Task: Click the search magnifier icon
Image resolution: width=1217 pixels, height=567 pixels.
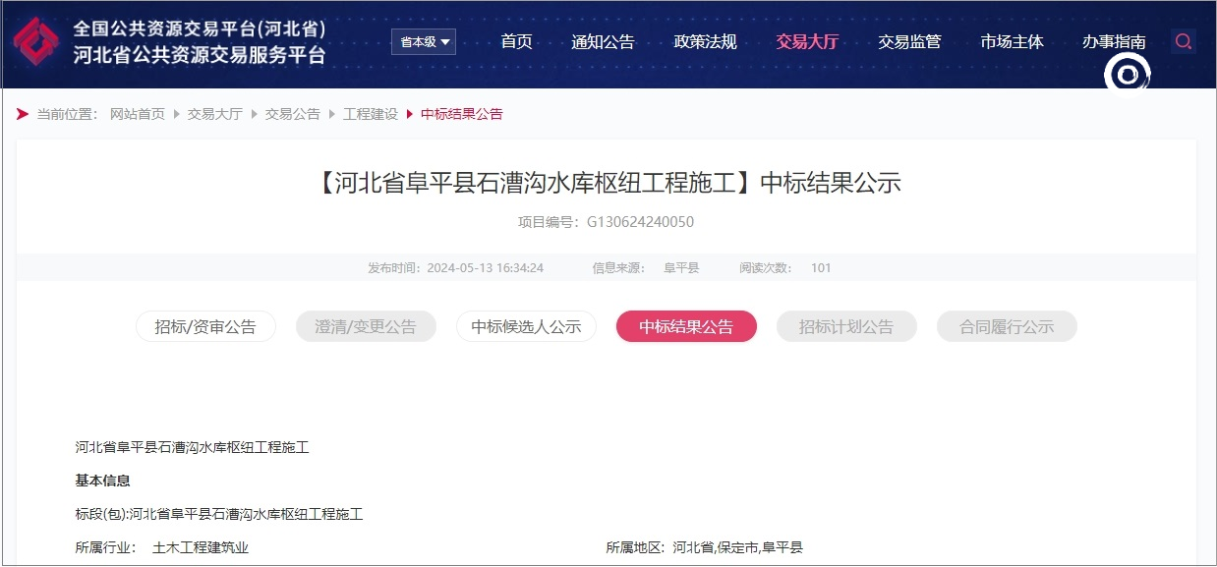Action: tap(1184, 41)
